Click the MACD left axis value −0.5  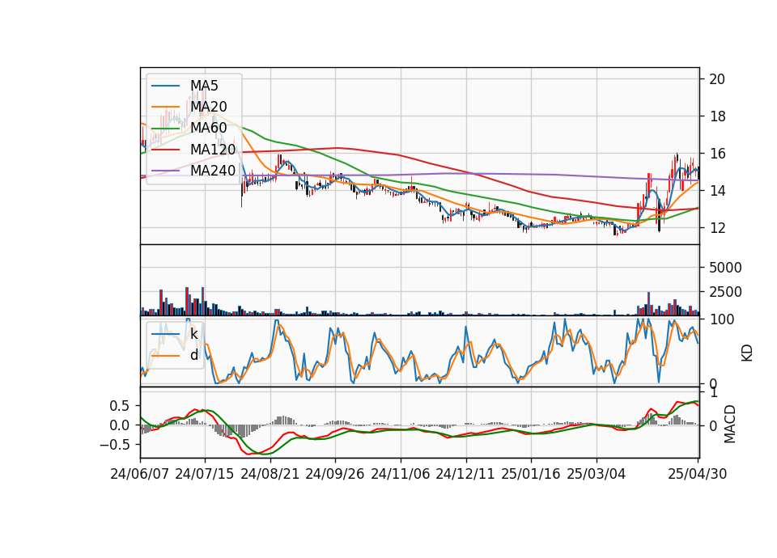114,445
